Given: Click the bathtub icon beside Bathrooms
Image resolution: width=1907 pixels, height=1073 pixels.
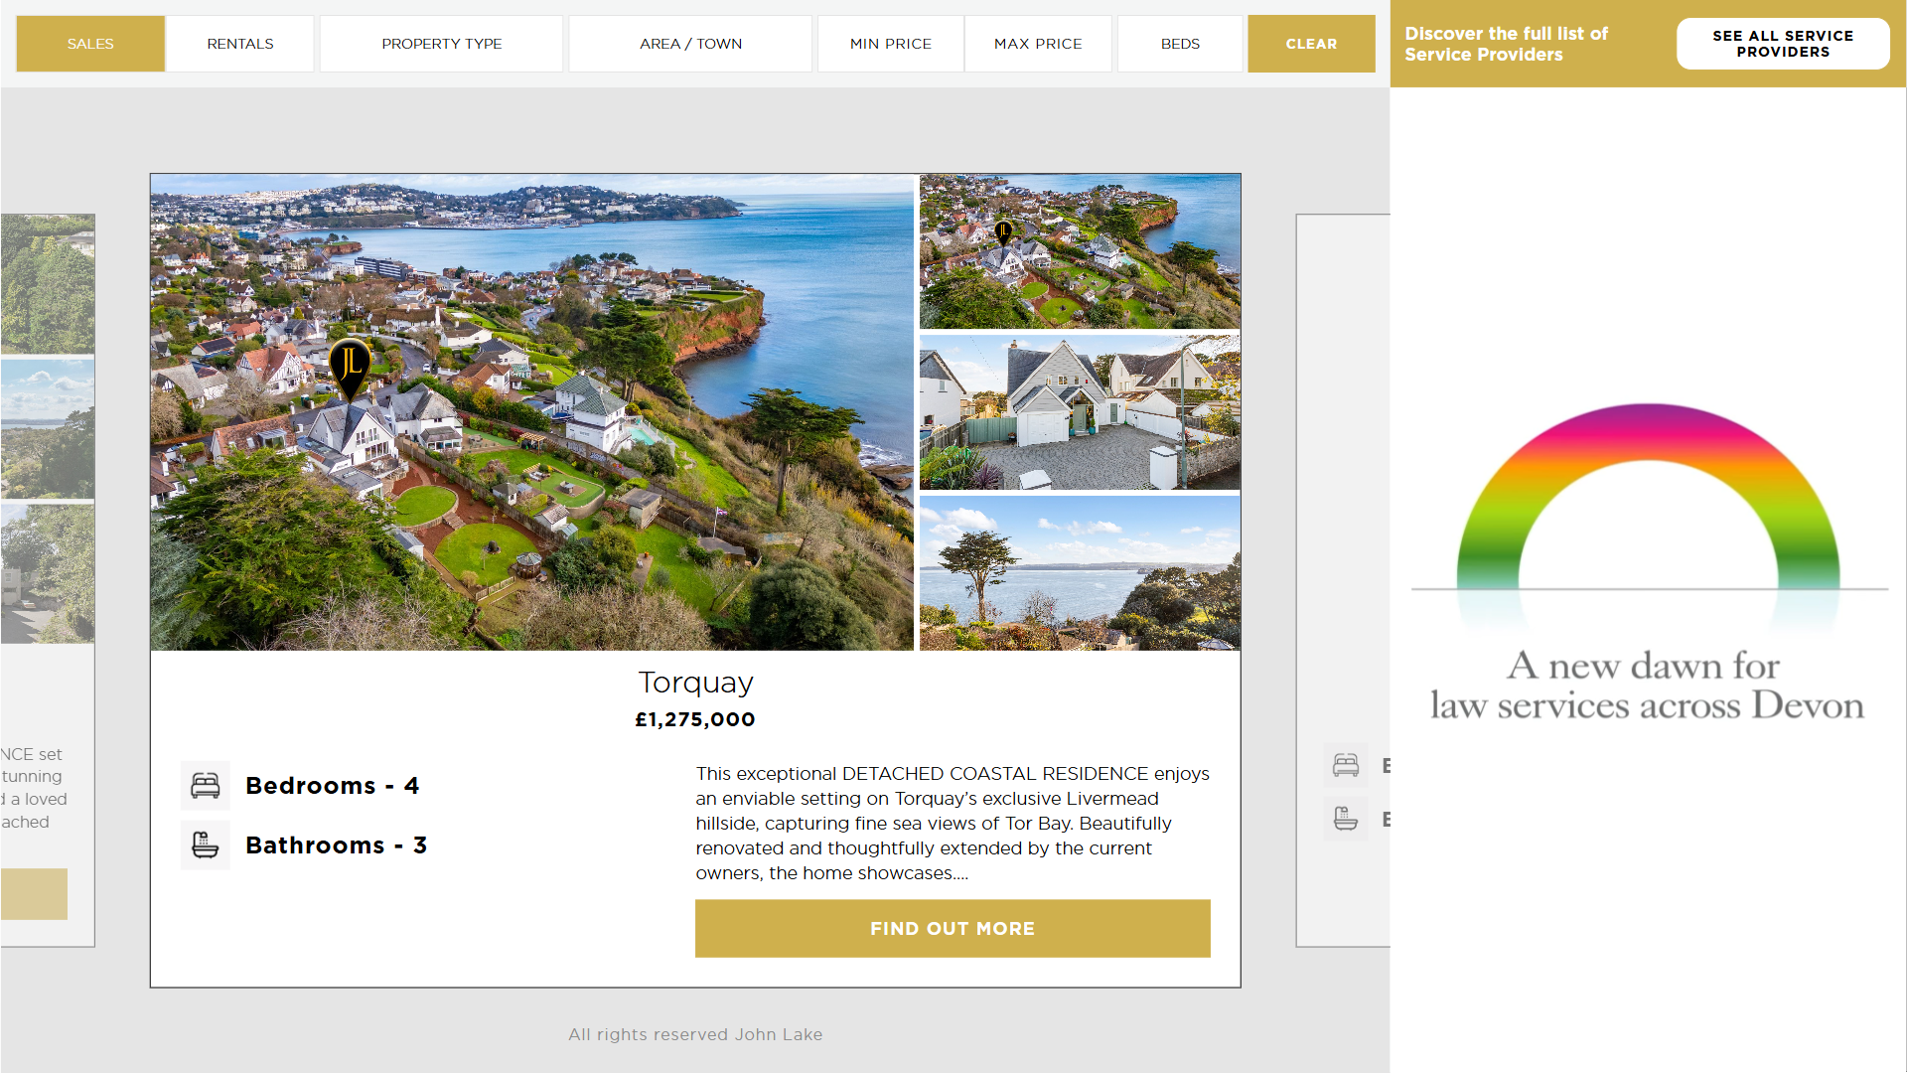Looking at the screenshot, I should coord(206,845).
